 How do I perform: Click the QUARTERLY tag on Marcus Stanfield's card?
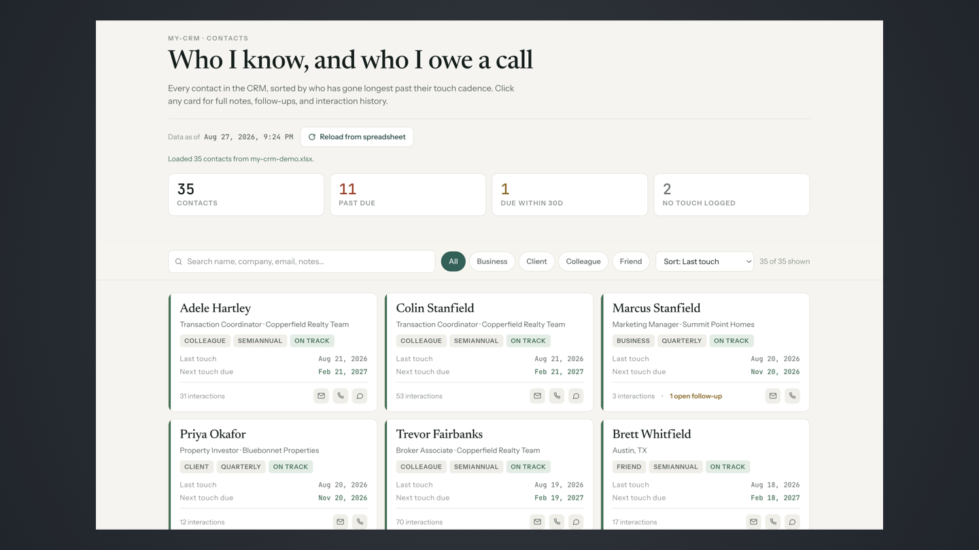(x=681, y=341)
